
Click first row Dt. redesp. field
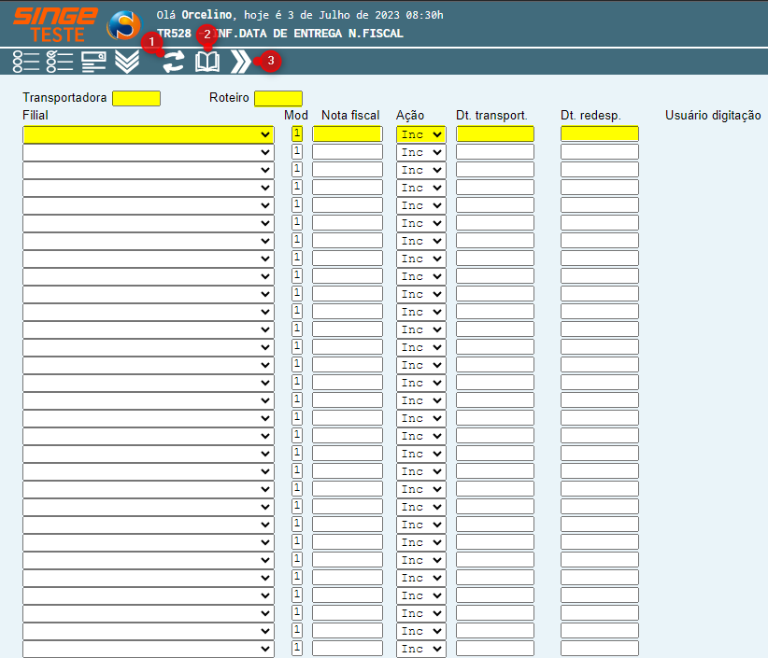(599, 134)
